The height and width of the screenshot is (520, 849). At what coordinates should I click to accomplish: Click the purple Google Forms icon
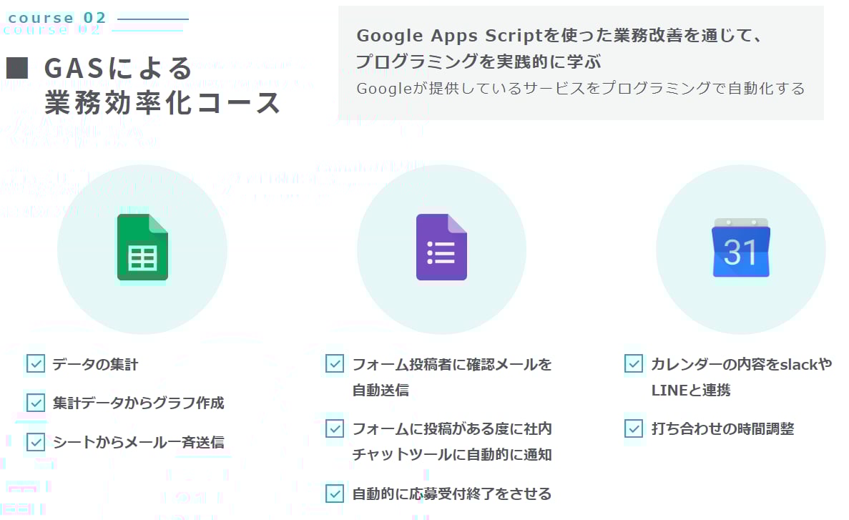coord(441,247)
